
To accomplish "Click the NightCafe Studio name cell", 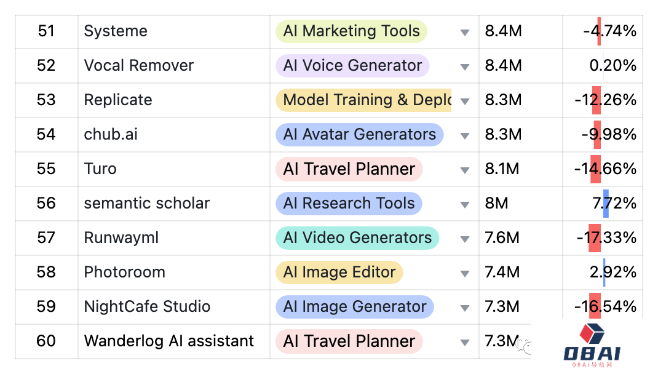I will pyautogui.click(x=174, y=307).
